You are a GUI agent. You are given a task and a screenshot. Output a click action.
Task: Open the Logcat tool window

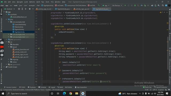point(52,87)
